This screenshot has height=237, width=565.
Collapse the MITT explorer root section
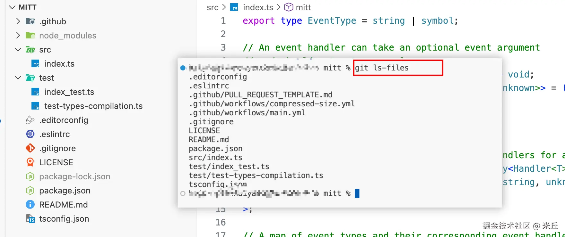coord(12,7)
